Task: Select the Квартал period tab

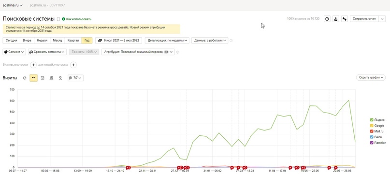Action: point(73,41)
